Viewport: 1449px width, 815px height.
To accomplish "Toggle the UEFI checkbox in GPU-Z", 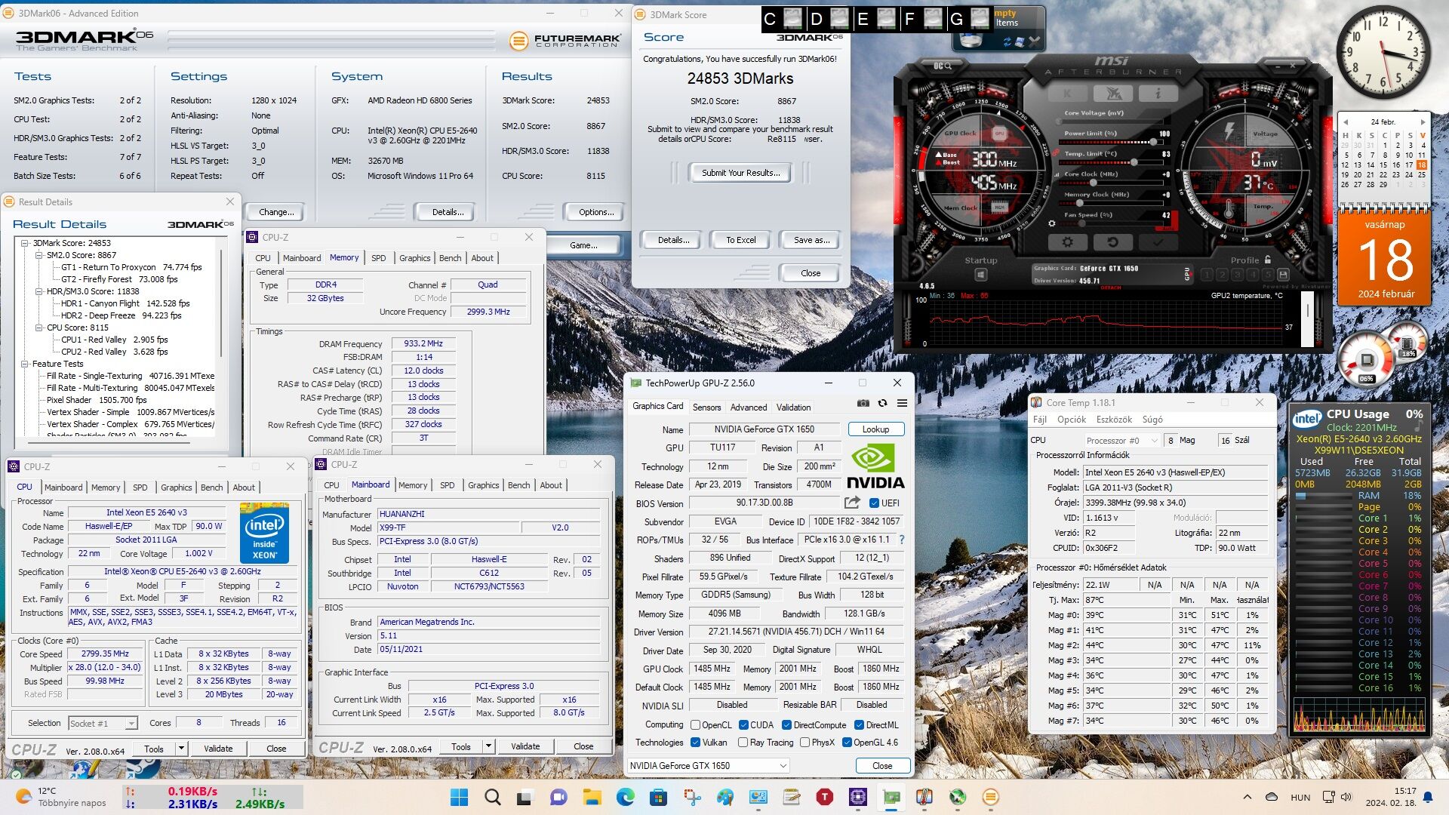I will (x=874, y=503).
